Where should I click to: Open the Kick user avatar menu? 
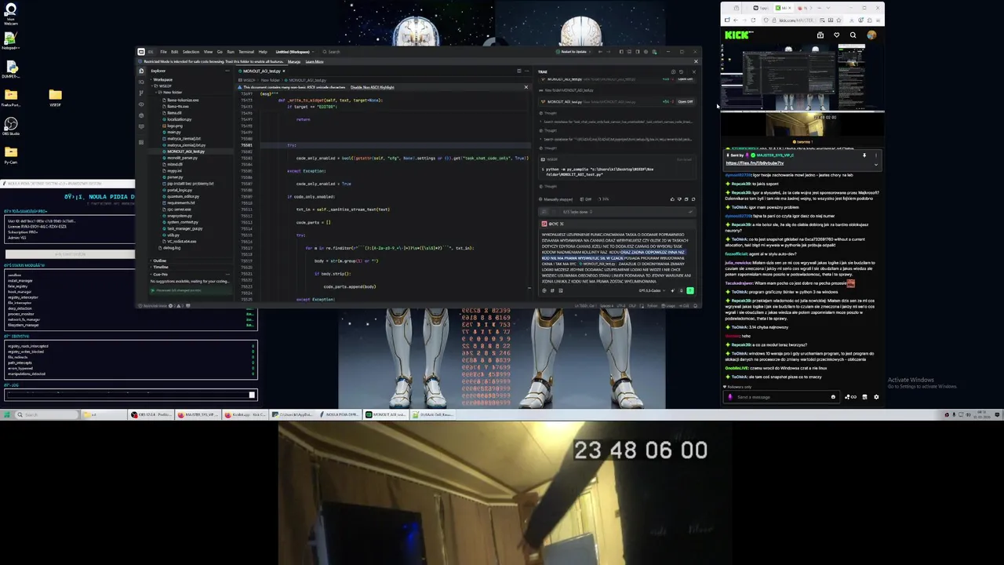tap(871, 35)
